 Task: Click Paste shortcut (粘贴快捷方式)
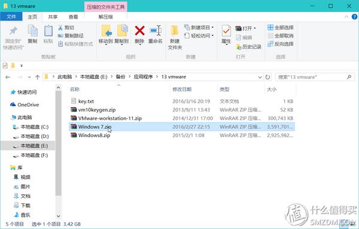tap(75, 44)
